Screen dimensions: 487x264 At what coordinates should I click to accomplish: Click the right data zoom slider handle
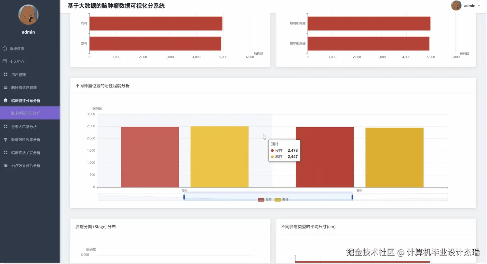tap(352, 197)
